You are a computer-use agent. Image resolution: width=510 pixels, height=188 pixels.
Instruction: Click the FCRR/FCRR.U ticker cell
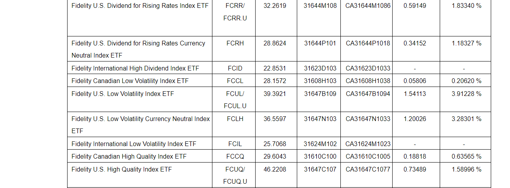(235, 12)
